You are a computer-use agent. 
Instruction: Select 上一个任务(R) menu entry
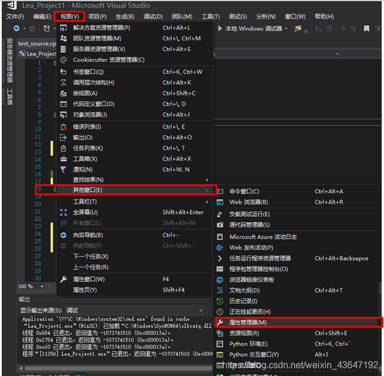click(134, 267)
